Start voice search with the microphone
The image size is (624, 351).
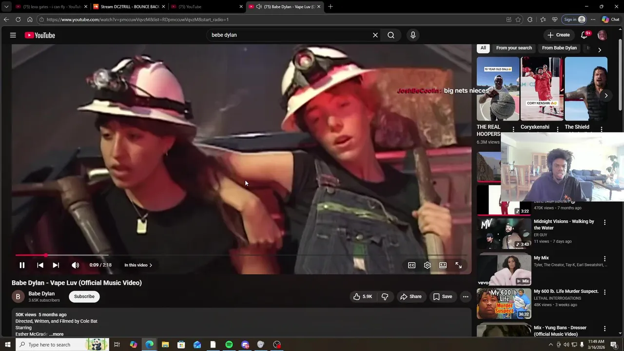click(x=413, y=35)
